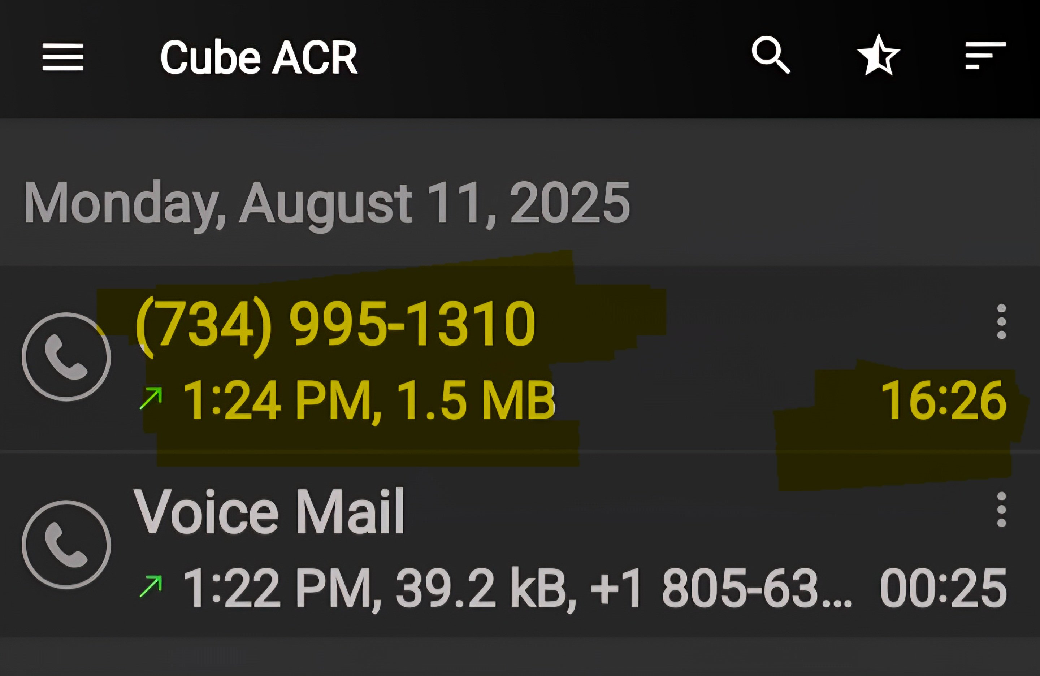
Task: Tap outgoing arrow on 1:24 PM call
Action: [151, 398]
